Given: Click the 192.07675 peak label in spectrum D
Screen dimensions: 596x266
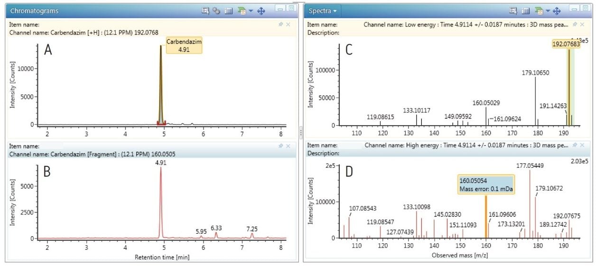Looking at the screenshot, I should pos(567,216).
